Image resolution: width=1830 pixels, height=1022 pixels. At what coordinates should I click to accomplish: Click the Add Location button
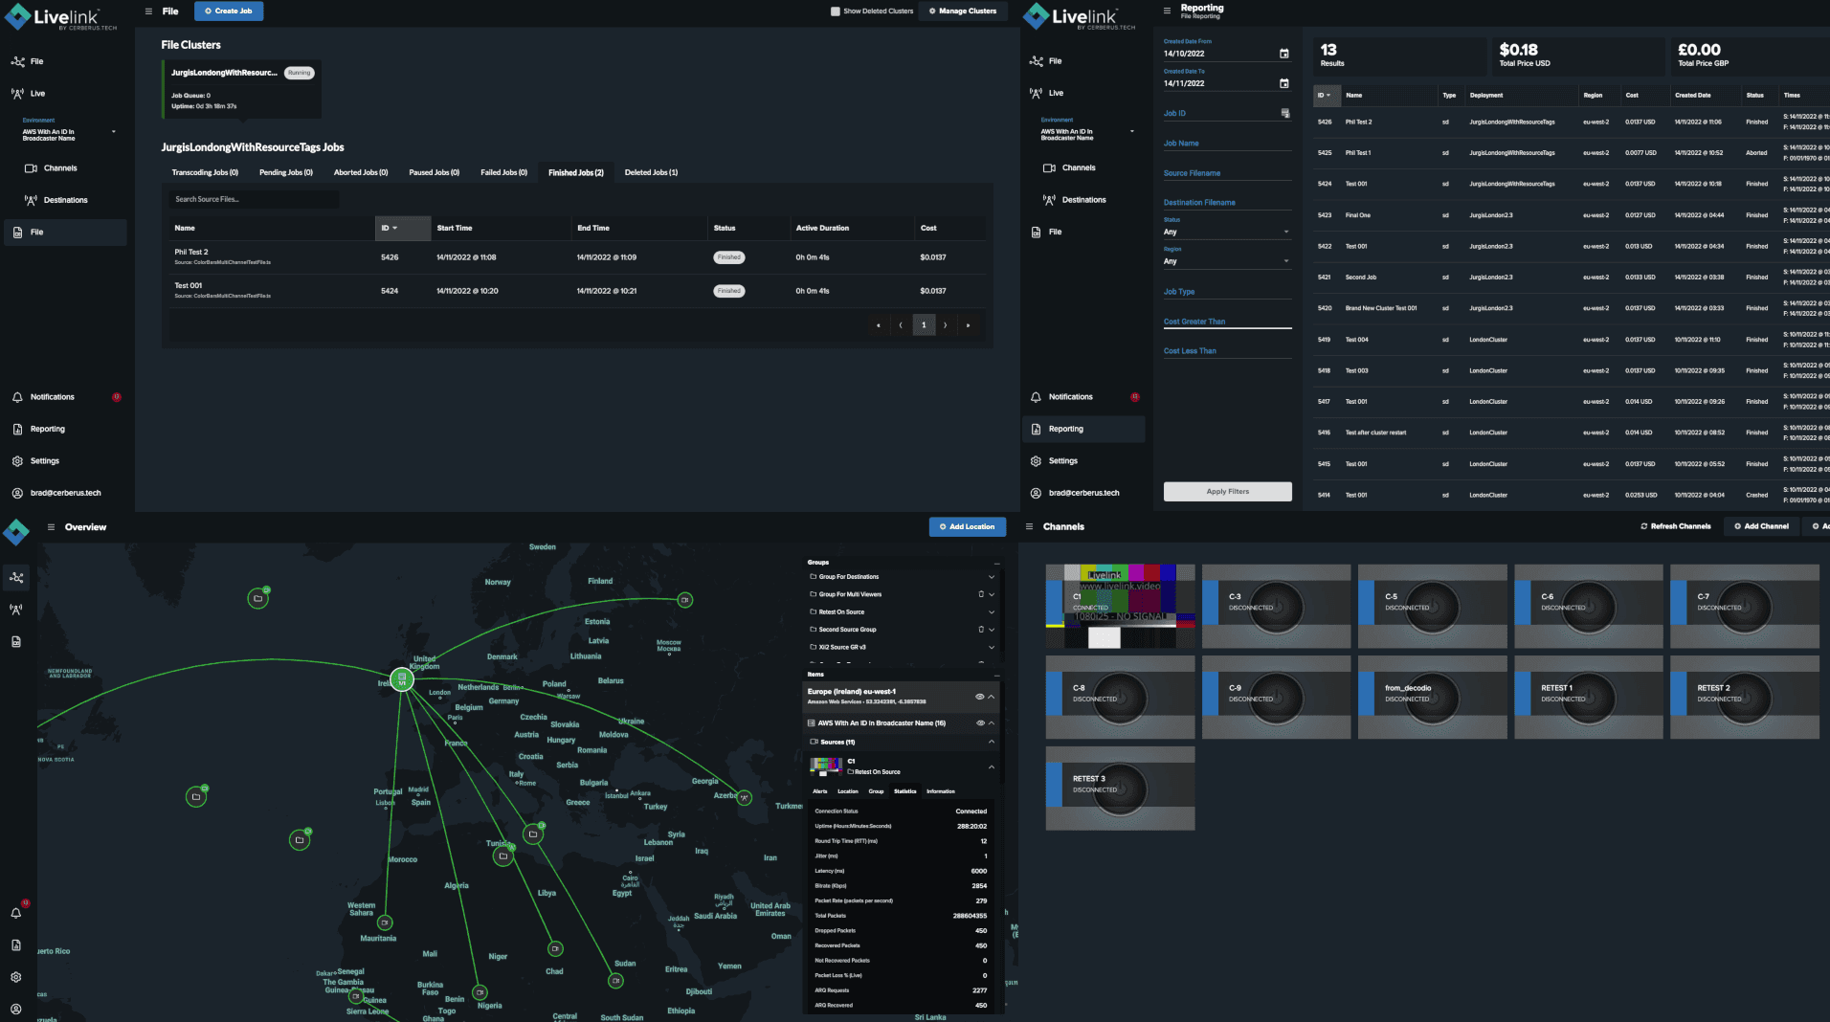pos(967,527)
